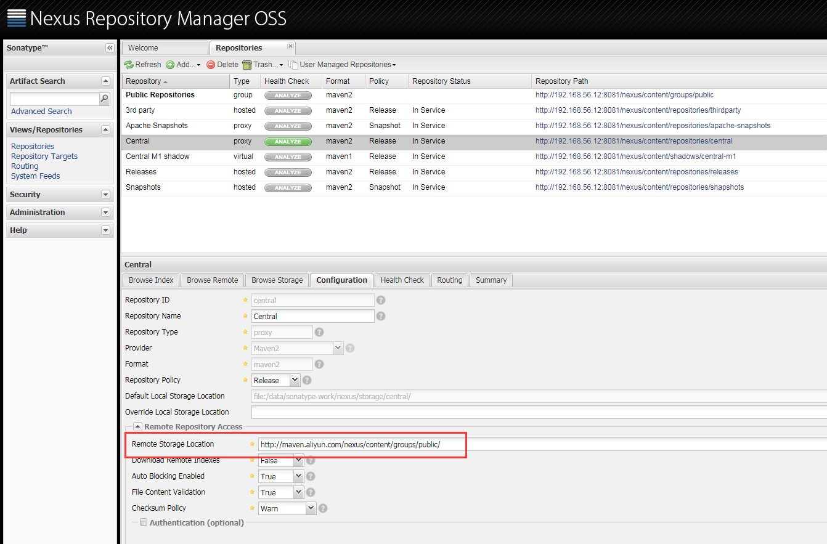
Task: Open the Public Repositories path URL
Action: click(624, 95)
